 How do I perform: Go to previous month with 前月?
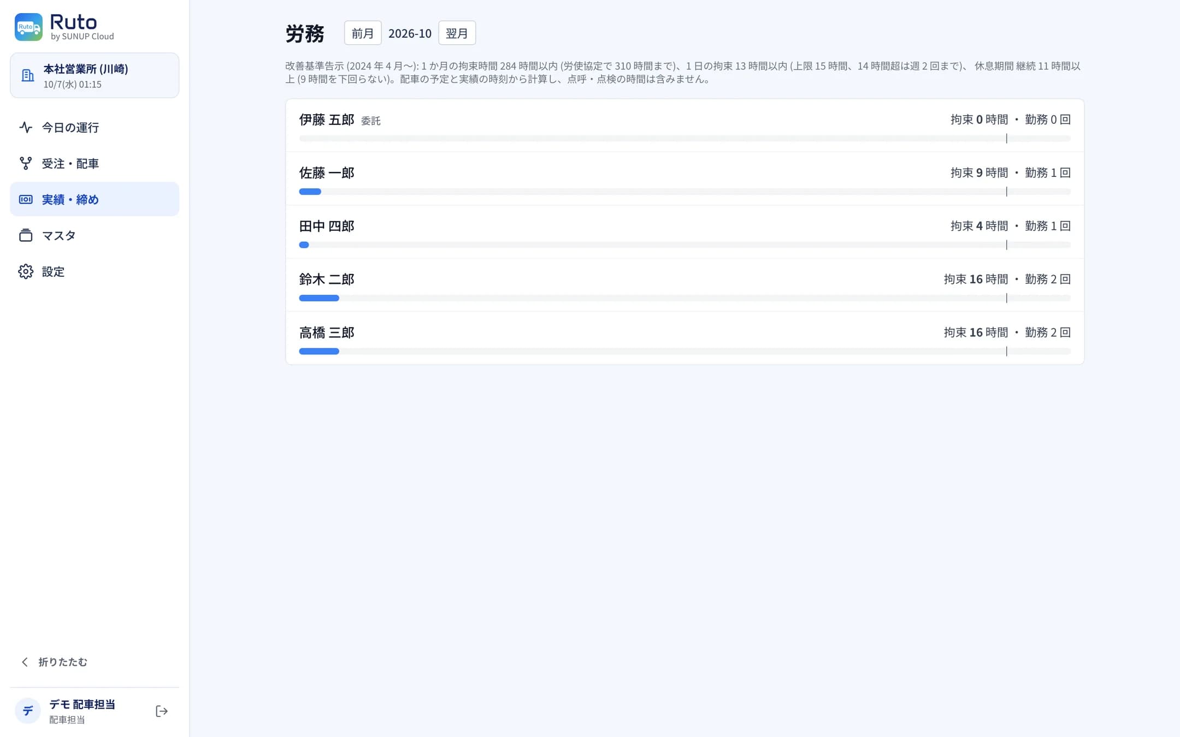click(x=363, y=33)
